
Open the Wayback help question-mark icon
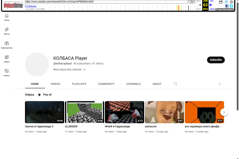226,2
